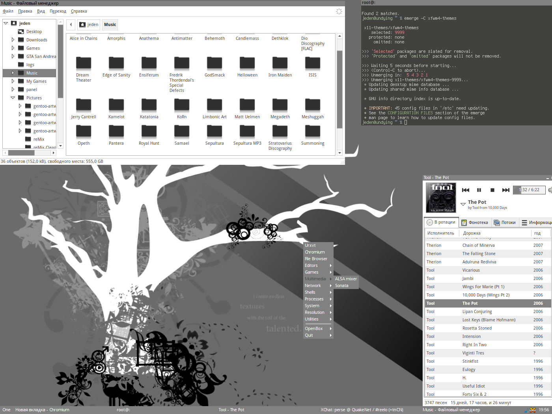
Task: Stop music playback
Action: tap(492, 190)
